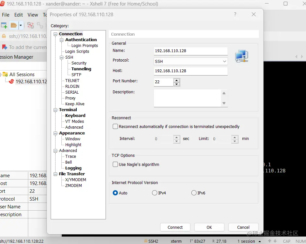Collapse the SSH tree node

click(62, 57)
